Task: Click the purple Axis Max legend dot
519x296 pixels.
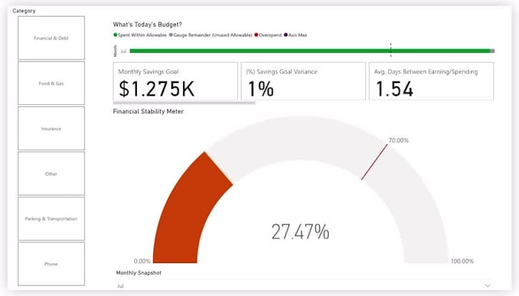Action: coord(285,35)
